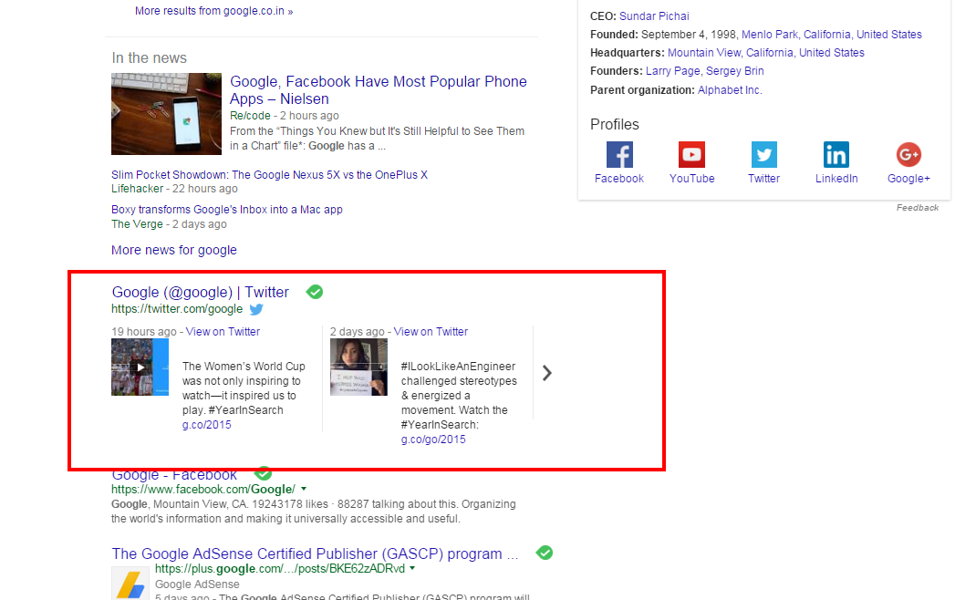Screen dimensions: 976x600
Task: Click the 'Facebook' label under Profiles
Action: coord(619,179)
